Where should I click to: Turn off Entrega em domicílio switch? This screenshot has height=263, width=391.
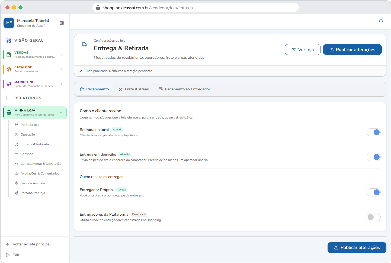pos(374,157)
